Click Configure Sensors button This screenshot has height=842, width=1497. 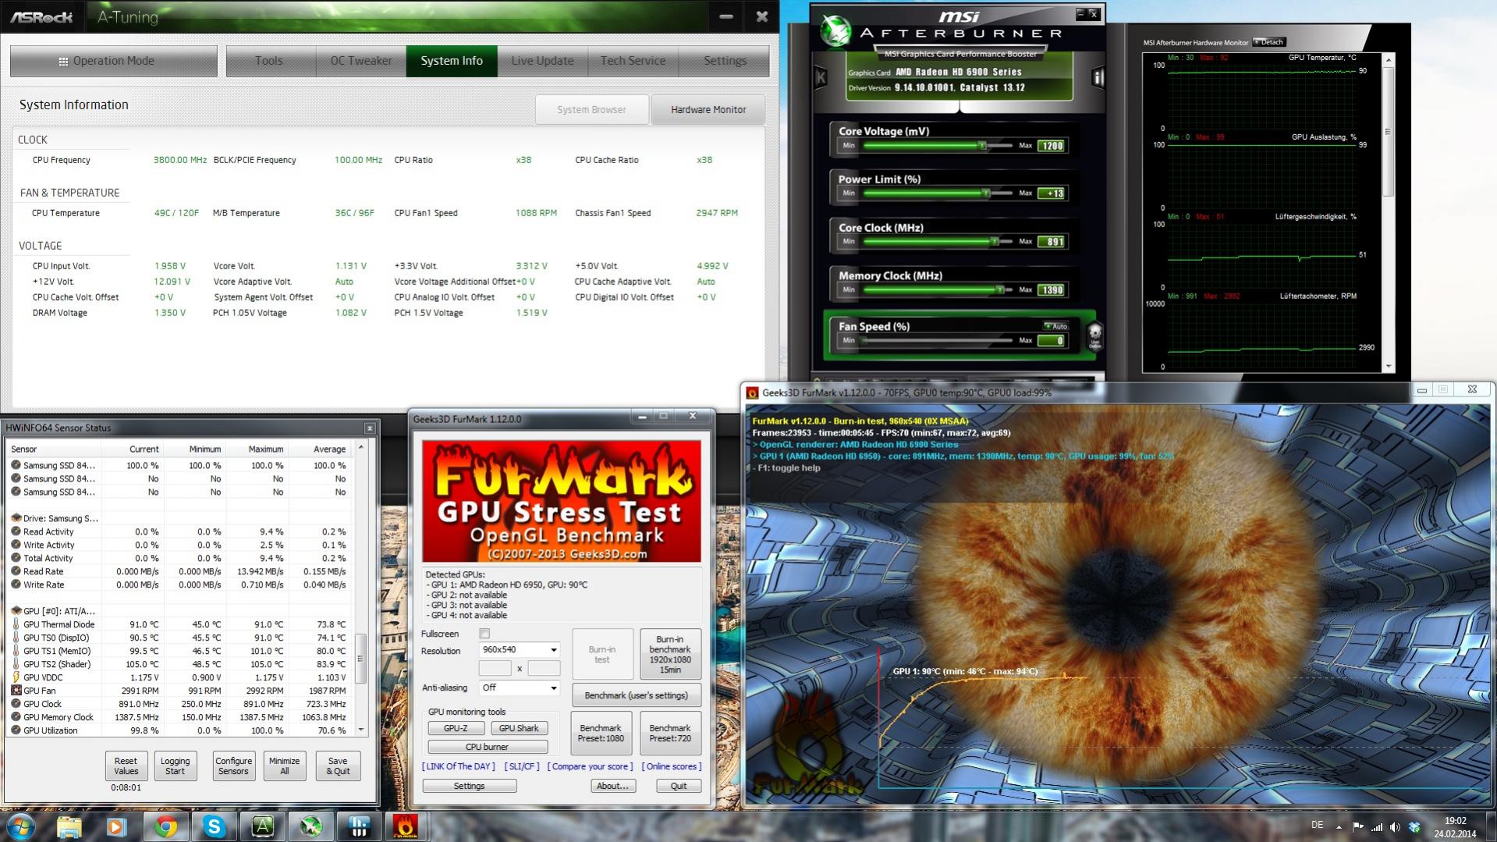233,766
